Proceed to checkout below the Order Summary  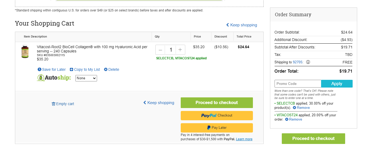pos(313,139)
